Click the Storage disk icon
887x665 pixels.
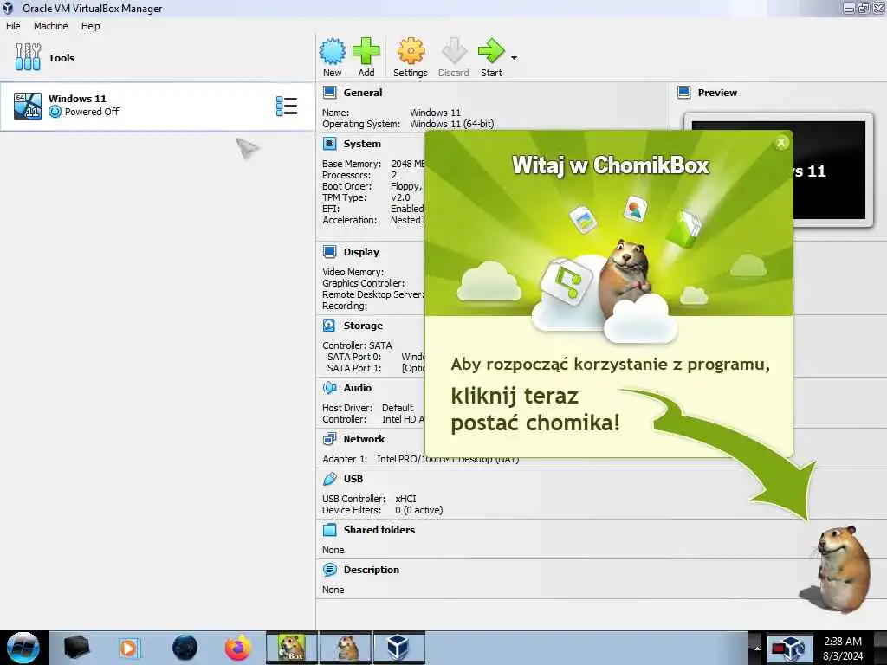[329, 326]
